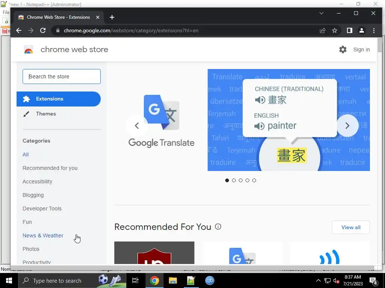The image size is (385, 288).
Task: Show info about Recommended For You
Action: coord(218,226)
